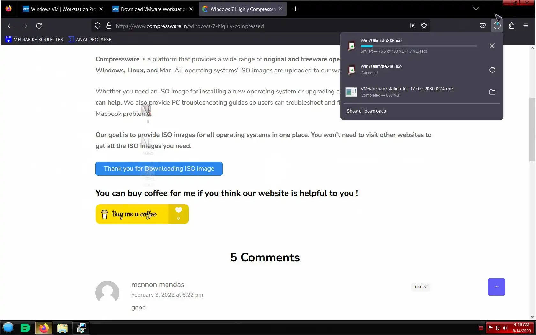This screenshot has height=335, width=536.
Task: Open the volume control in system tray
Action: pos(506,328)
